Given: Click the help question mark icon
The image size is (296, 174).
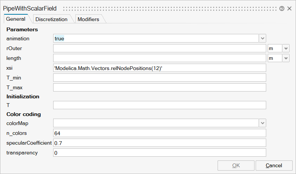Looking at the screenshot, I should click(x=282, y=8).
